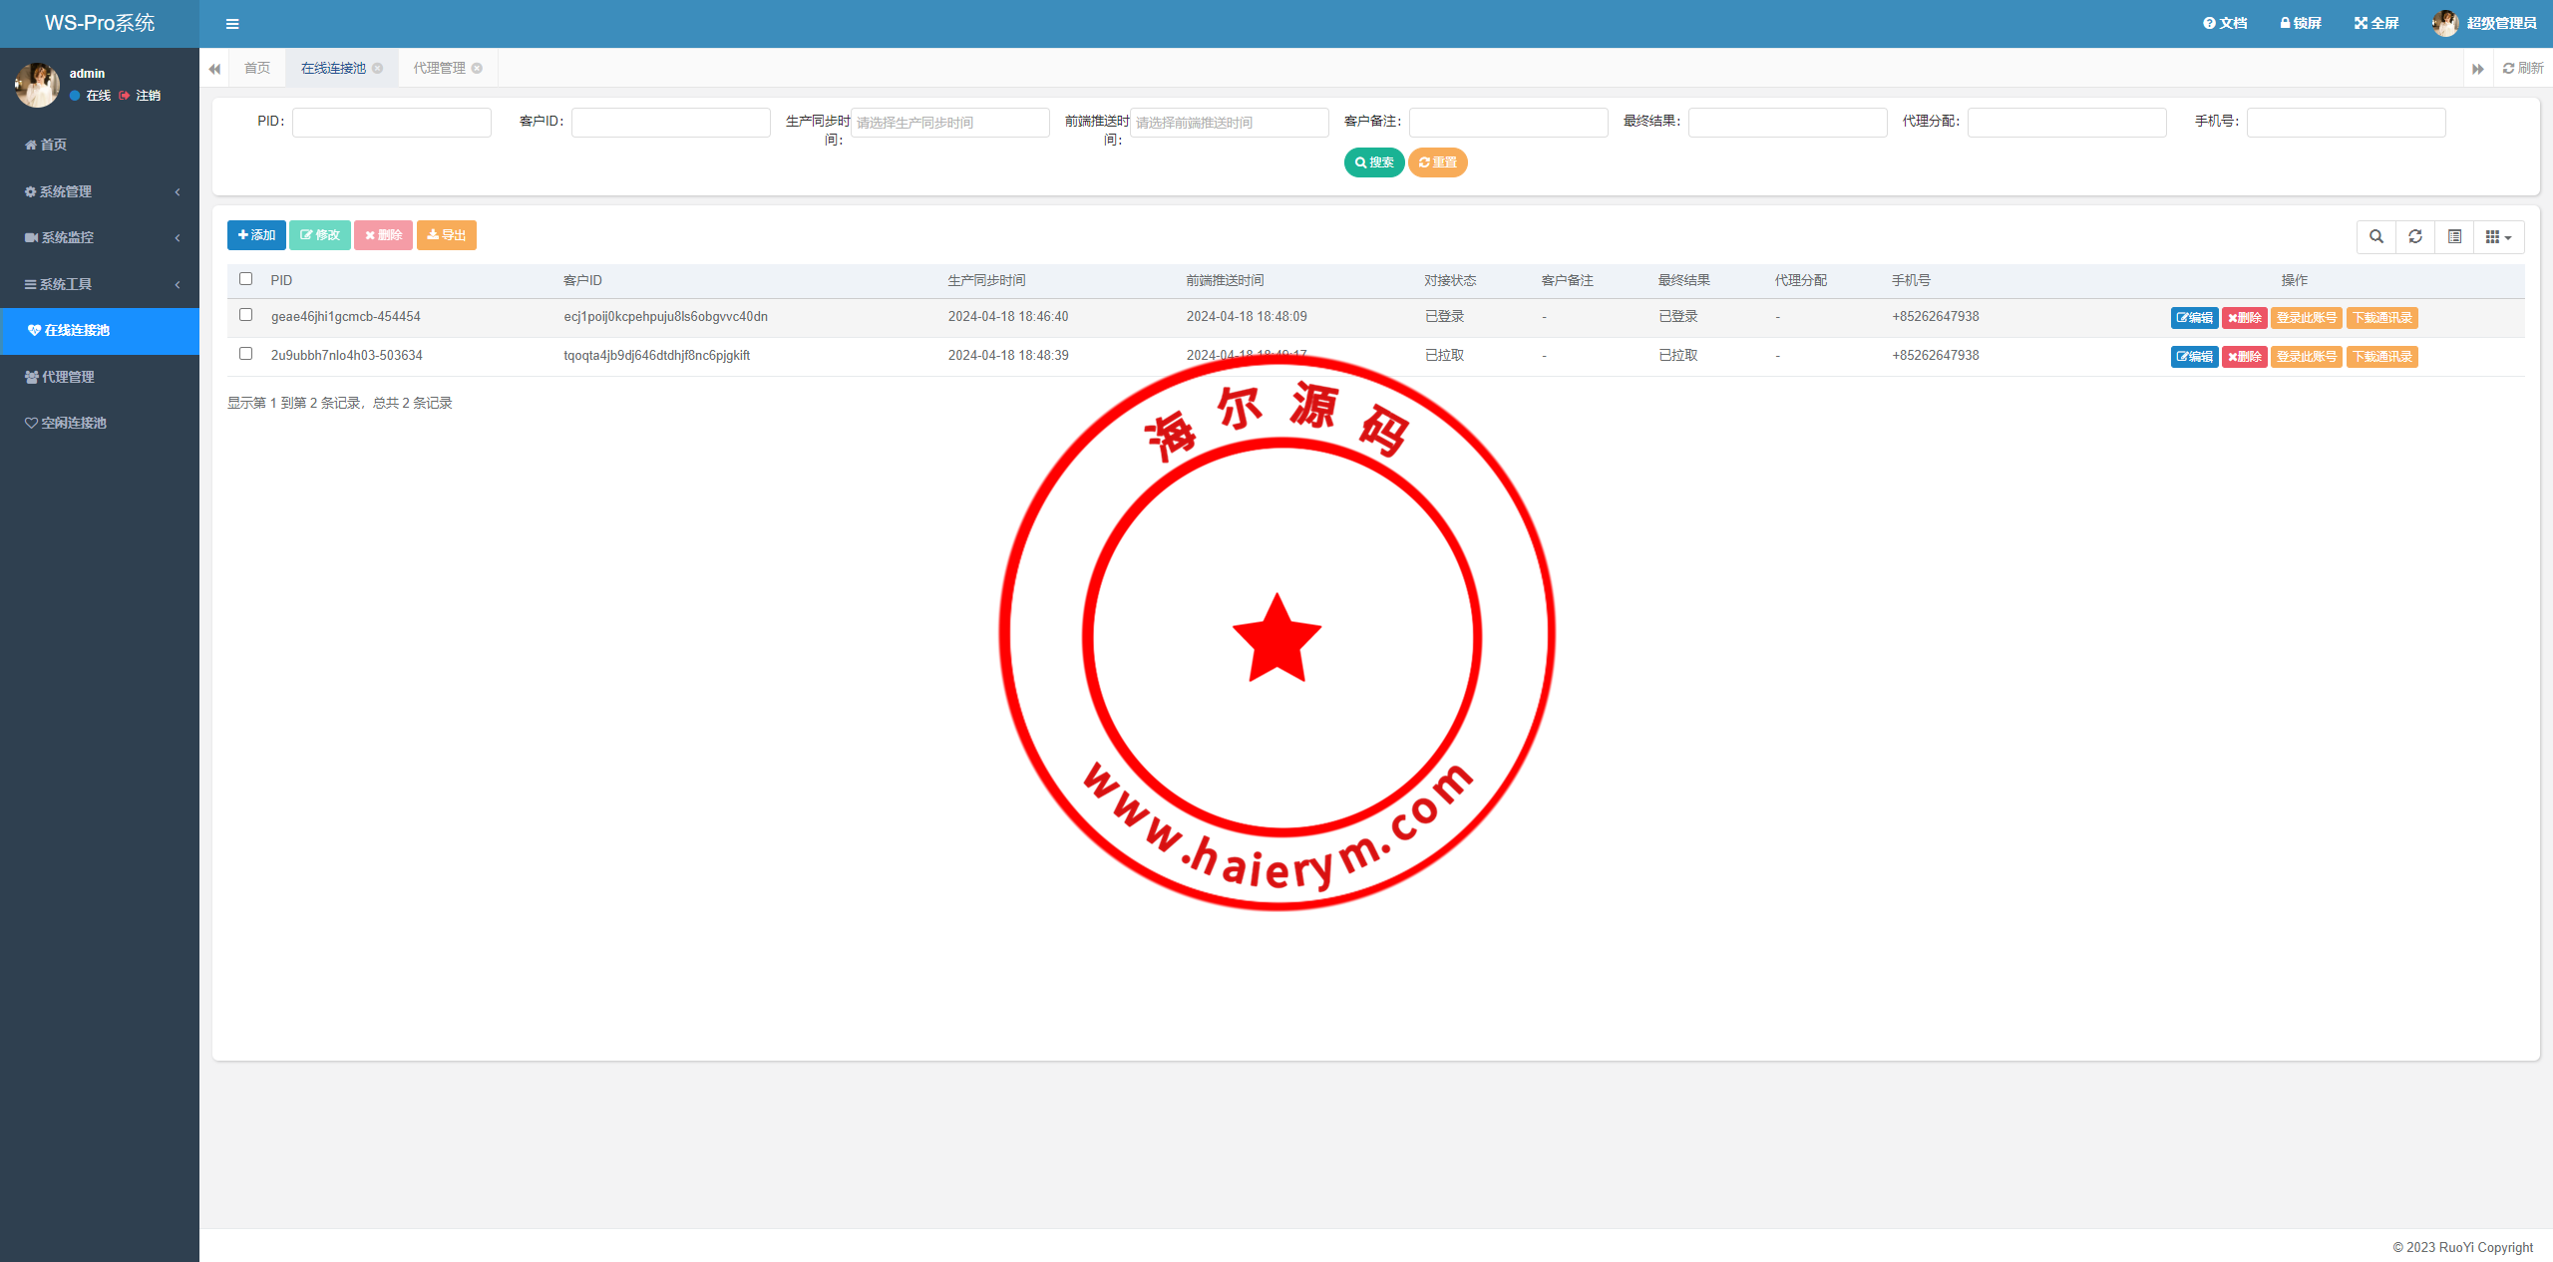Open the columns dropdown in table toolbar
Image resolution: width=2553 pixels, height=1262 pixels.
pyautogui.click(x=2498, y=236)
